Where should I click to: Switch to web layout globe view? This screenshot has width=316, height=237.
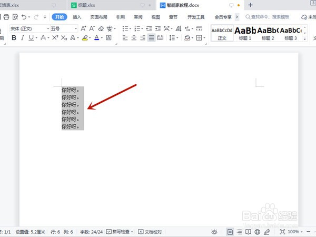click(257, 232)
